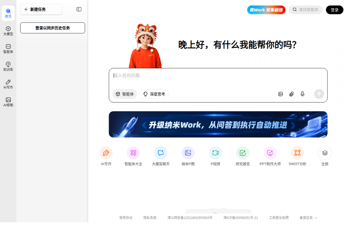Screen dimensions: 350x246
Task: Click the 登录 button
Action: pos(335,10)
